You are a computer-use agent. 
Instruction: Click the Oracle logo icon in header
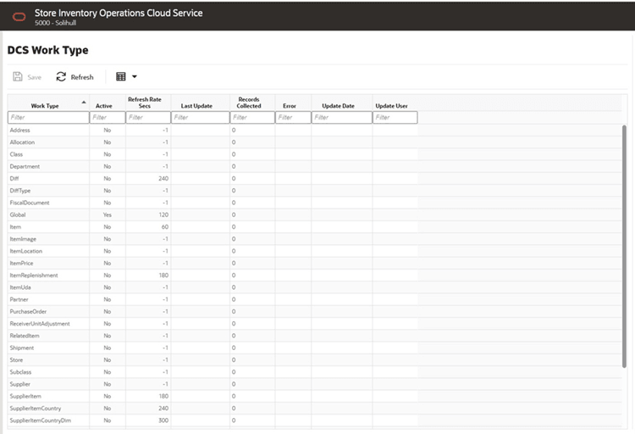coord(19,17)
